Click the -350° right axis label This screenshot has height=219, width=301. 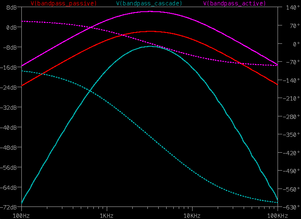(x=290, y=135)
